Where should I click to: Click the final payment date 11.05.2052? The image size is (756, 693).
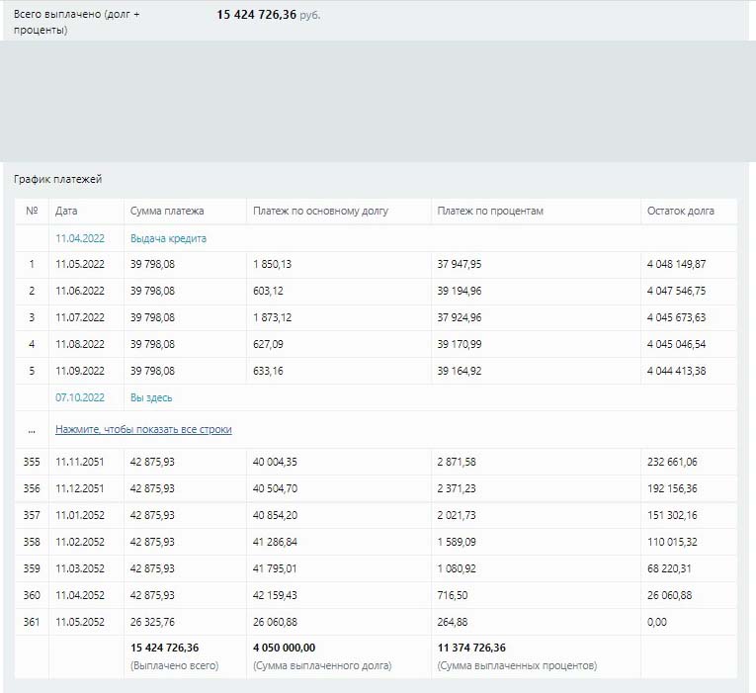click(x=79, y=622)
